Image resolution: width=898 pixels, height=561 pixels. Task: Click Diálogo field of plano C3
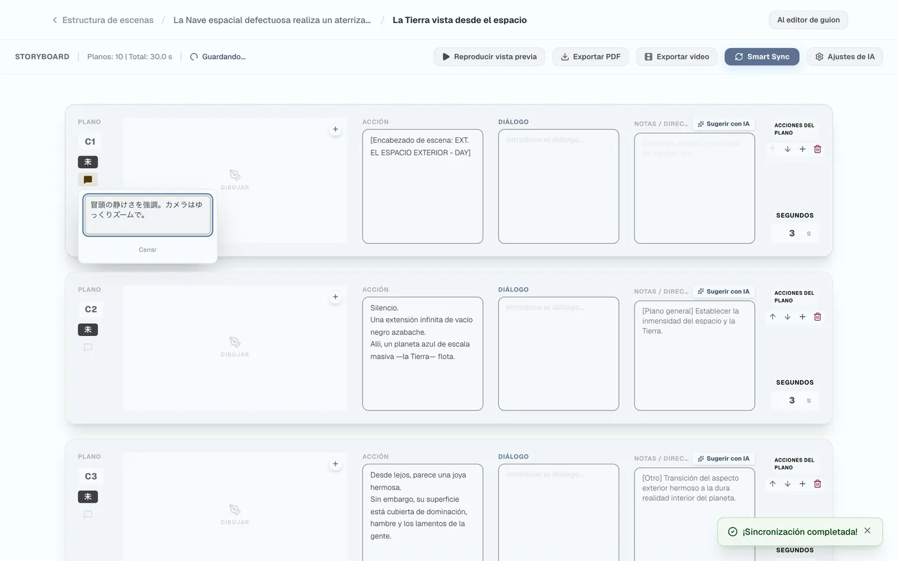(559, 512)
